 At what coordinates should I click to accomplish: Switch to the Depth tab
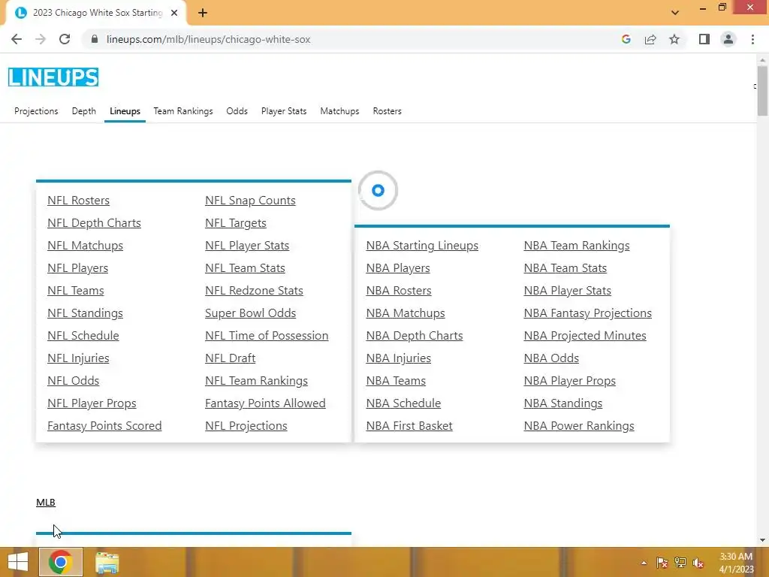coord(84,111)
